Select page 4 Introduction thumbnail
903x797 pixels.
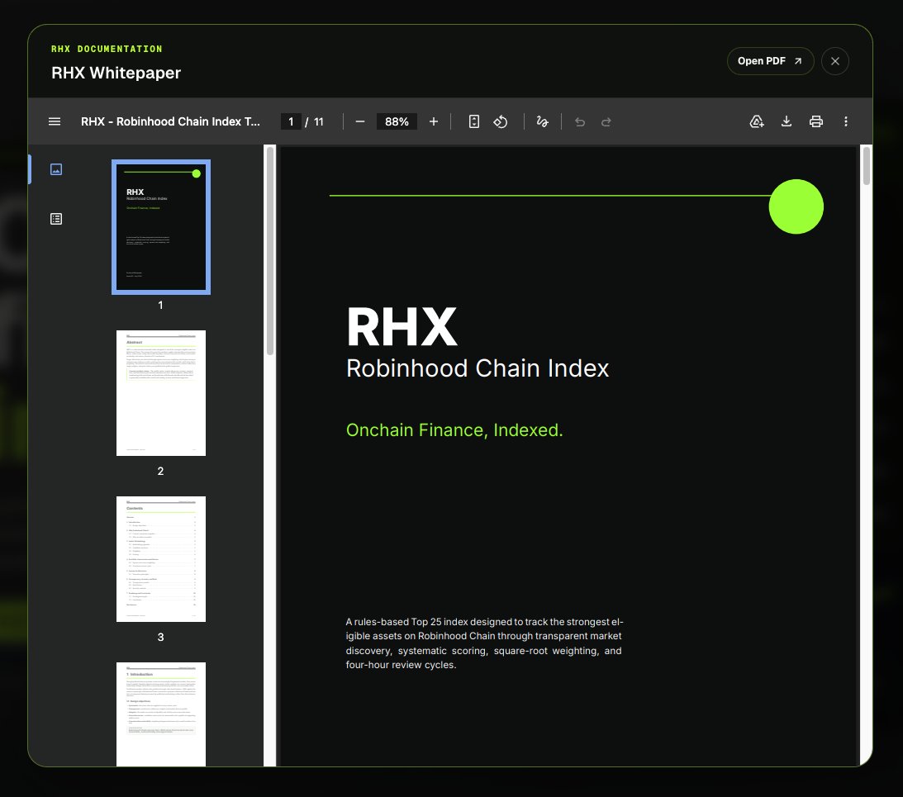click(x=160, y=714)
